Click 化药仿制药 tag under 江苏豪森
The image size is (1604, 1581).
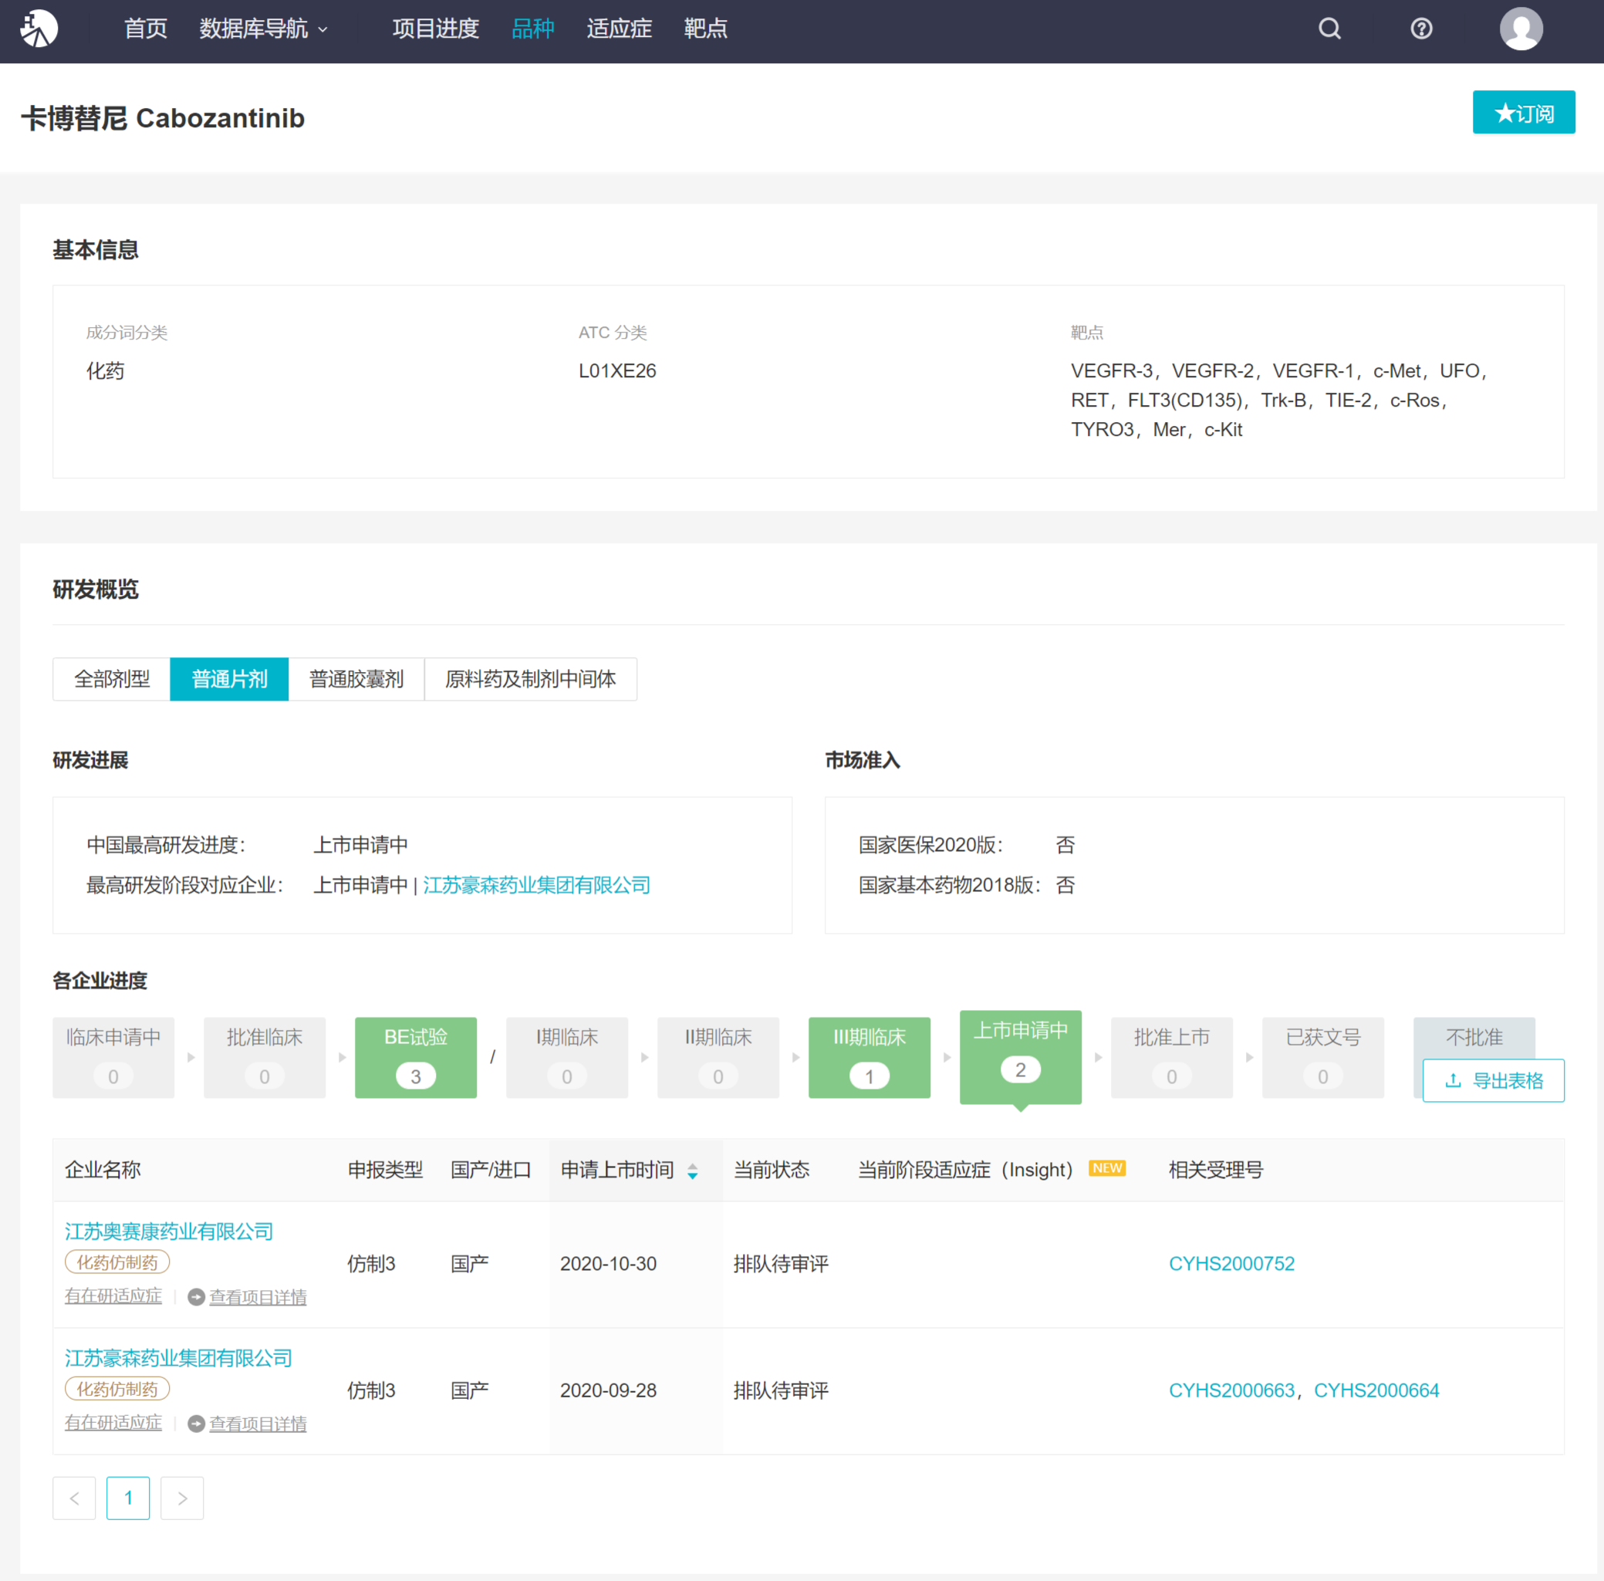pos(117,1389)
